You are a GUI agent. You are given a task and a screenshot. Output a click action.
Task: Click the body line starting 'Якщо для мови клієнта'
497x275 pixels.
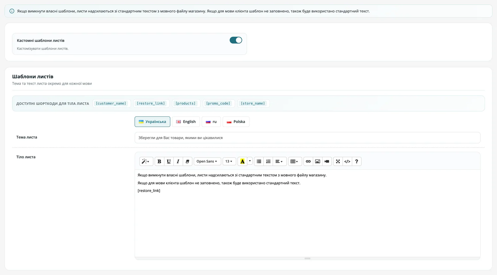pyautogui.click(x=219, y=183)
